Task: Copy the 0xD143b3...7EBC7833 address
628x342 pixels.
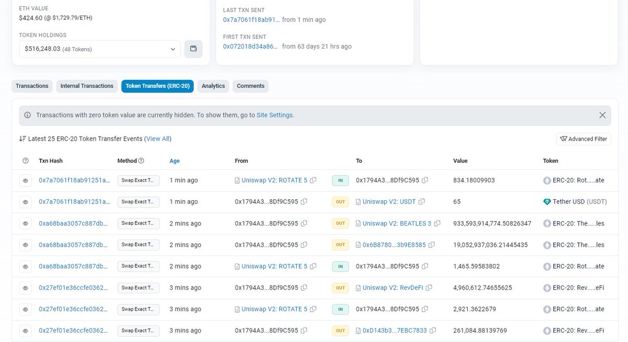Action: tap(433, 330)
